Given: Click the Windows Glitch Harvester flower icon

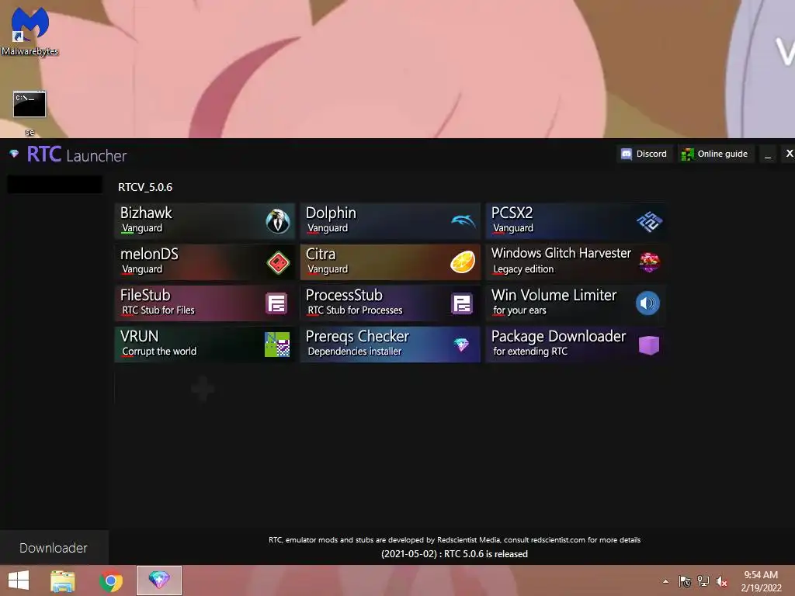Looking at the screenshot, I should coord(649,262).
